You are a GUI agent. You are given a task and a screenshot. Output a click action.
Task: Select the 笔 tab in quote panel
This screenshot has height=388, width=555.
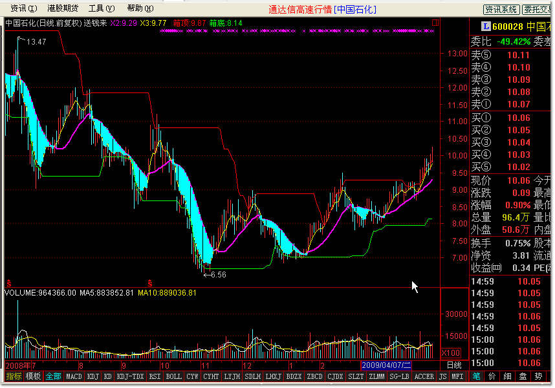point(477,376)
